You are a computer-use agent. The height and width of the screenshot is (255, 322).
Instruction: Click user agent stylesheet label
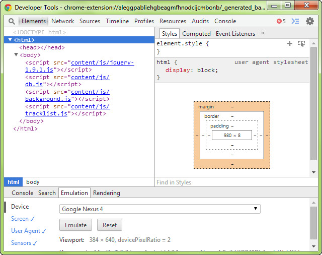[x=271, y=62]
